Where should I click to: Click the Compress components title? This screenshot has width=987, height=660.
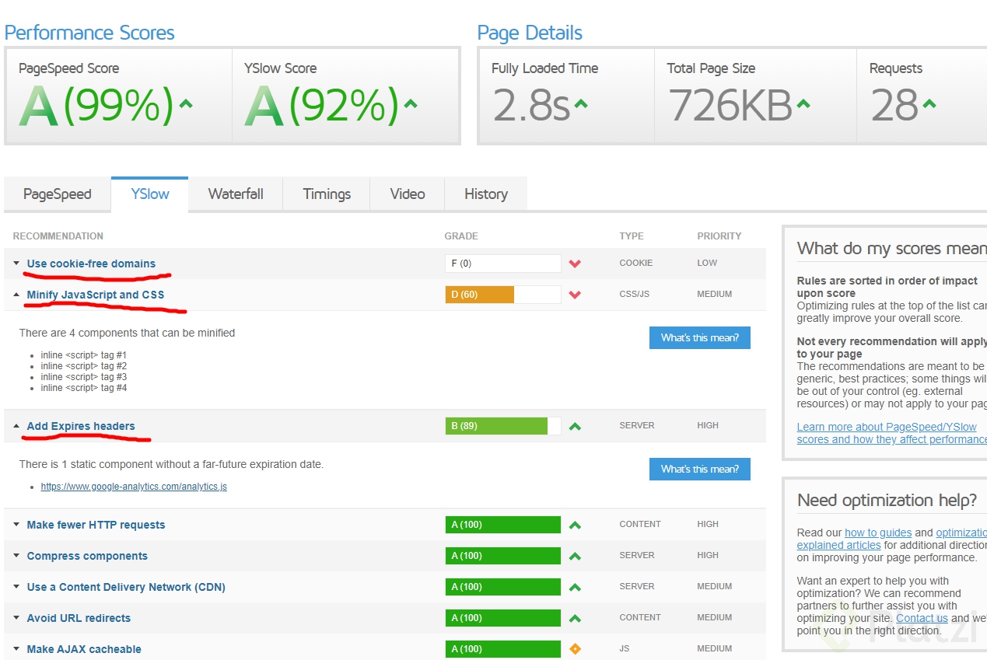pos(87,556)
